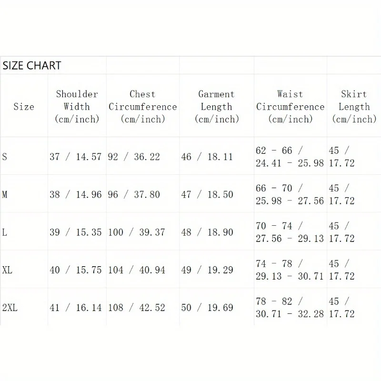The height and width of the screenshot is (381, 381).
Task: Select the 96 / 37.80 chest cell
Action: click(134, 194)
